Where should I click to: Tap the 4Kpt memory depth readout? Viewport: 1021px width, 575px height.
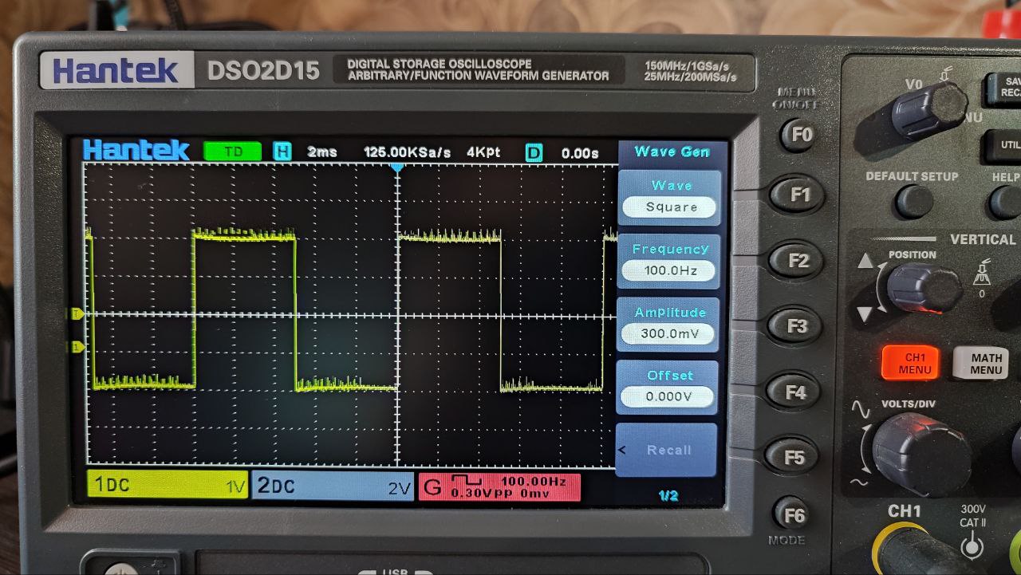483,152
